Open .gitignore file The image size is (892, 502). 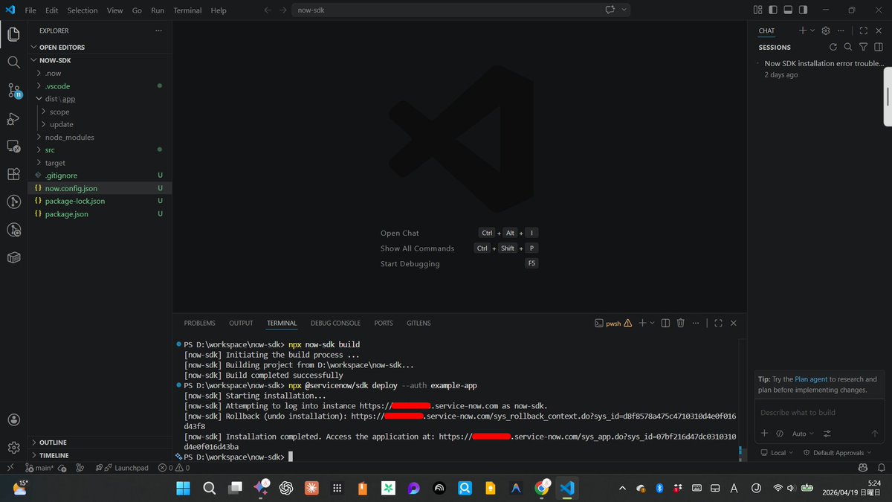pos(100,176)
